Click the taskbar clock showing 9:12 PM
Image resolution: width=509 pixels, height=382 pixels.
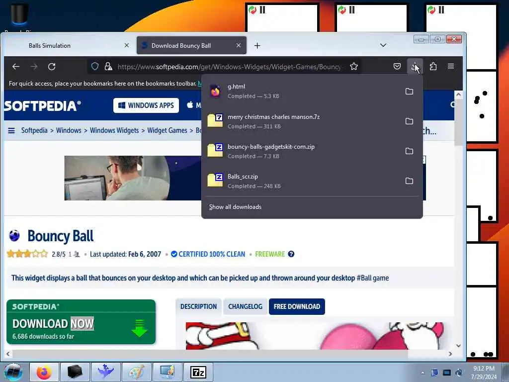click(x=484, y=373)
